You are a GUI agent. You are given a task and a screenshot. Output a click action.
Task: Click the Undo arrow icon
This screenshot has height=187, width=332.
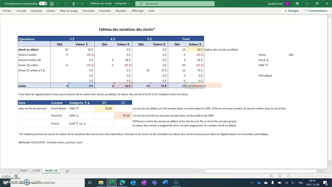[x=58, y=4]
